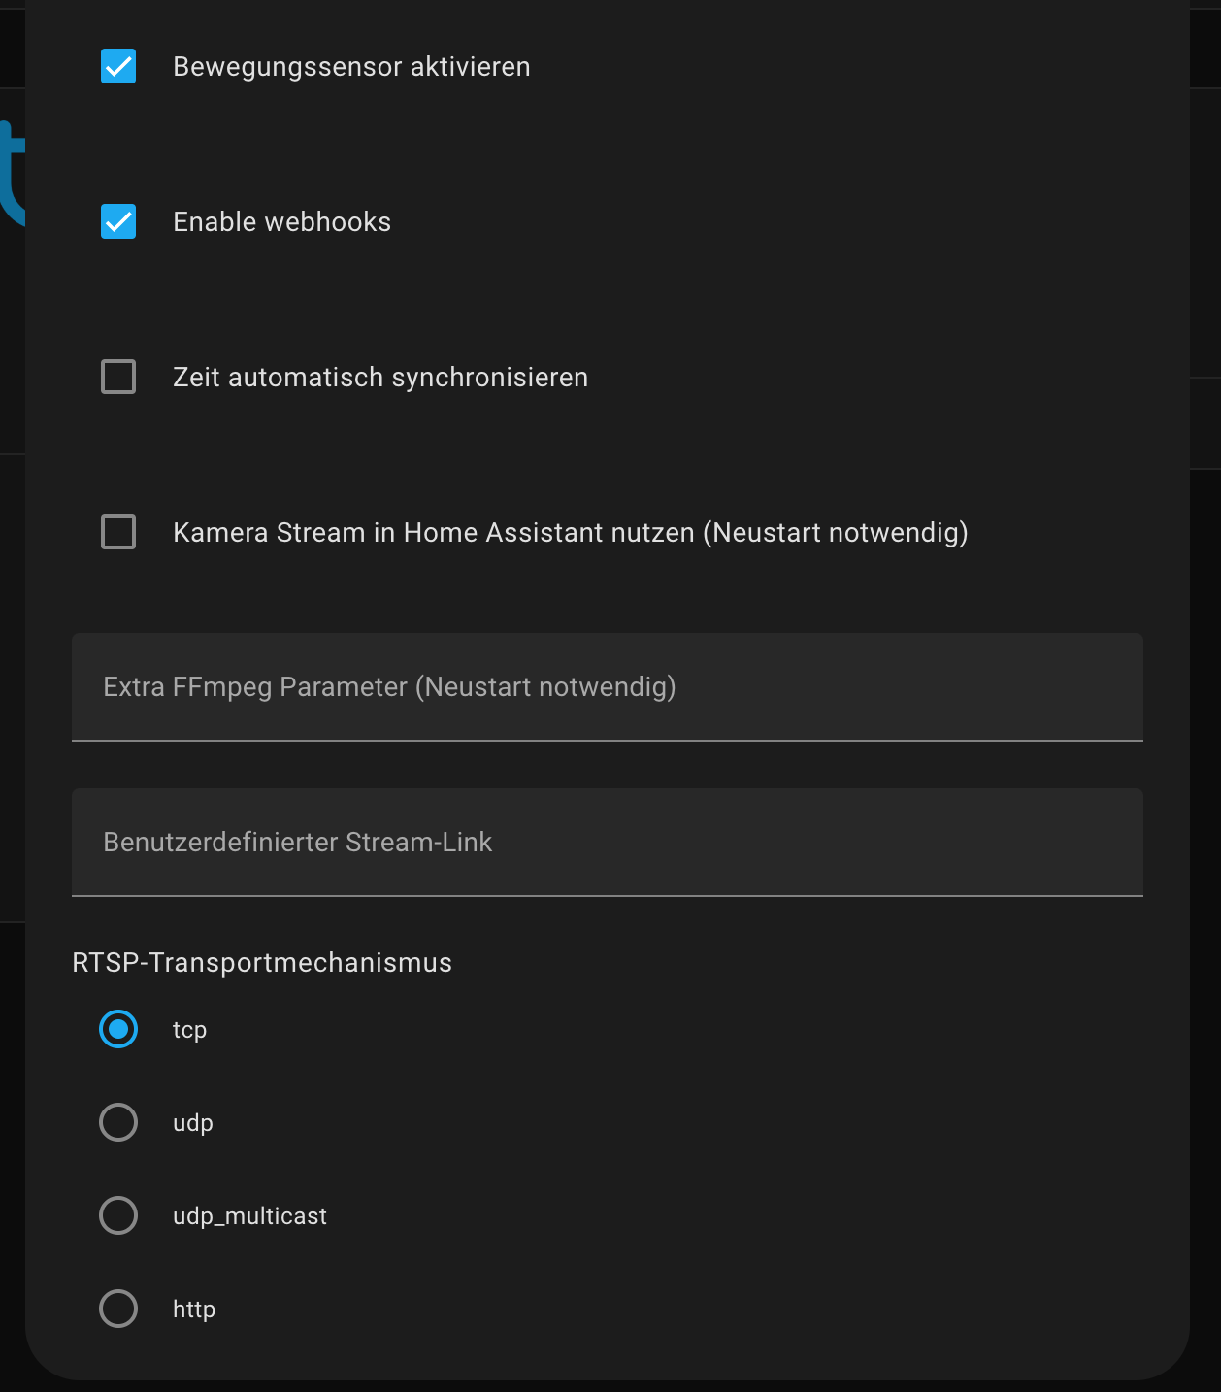Click the 'udp_multicast' option label text
Screen dimensions: 1221x1392
(x=249, y=1216)
